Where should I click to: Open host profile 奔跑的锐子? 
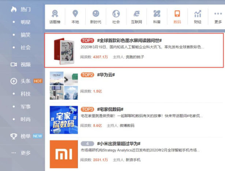[x=135, y=57]
